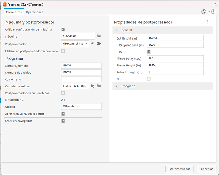Click the Retract Height (in) label
This screenshot has width=219, height=175.
tap(129, 72)
